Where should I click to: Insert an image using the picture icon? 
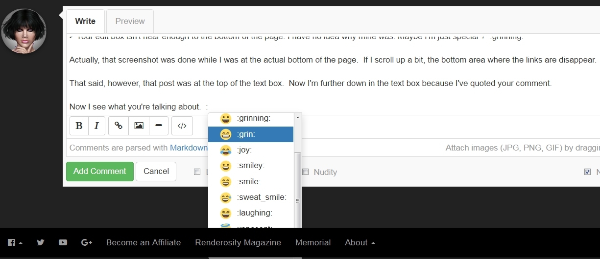point(139,126)
